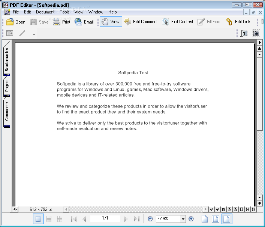Image resolution: width=265 pixels, height=227 pixels.
Task: Open the Pages side tab
Action: tap(7, 86)
